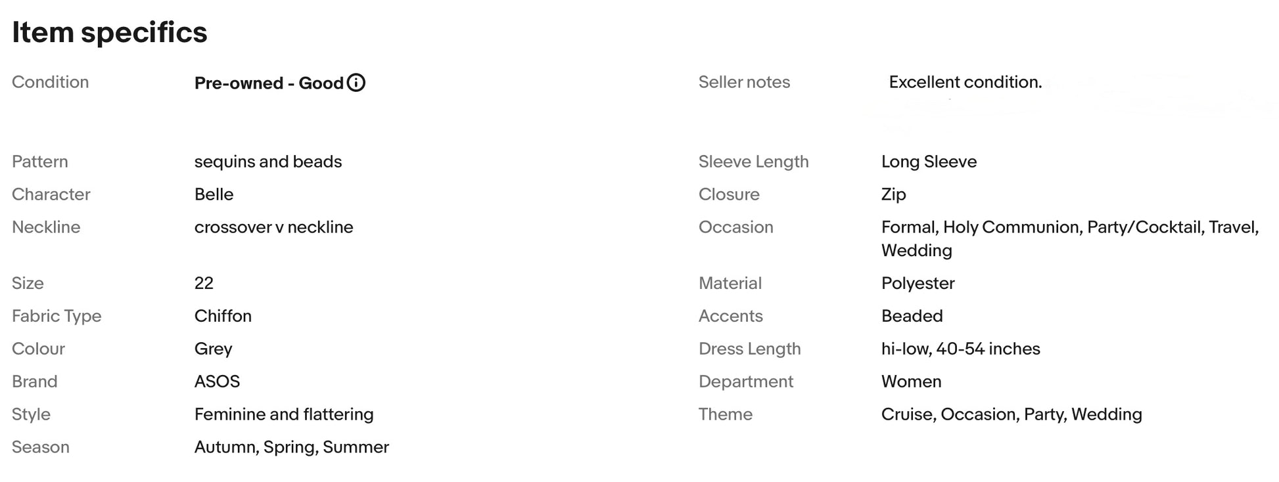Click the crossover v neckline value
The width and height of the screenshot is (1279, 482).
click(273, 227)
